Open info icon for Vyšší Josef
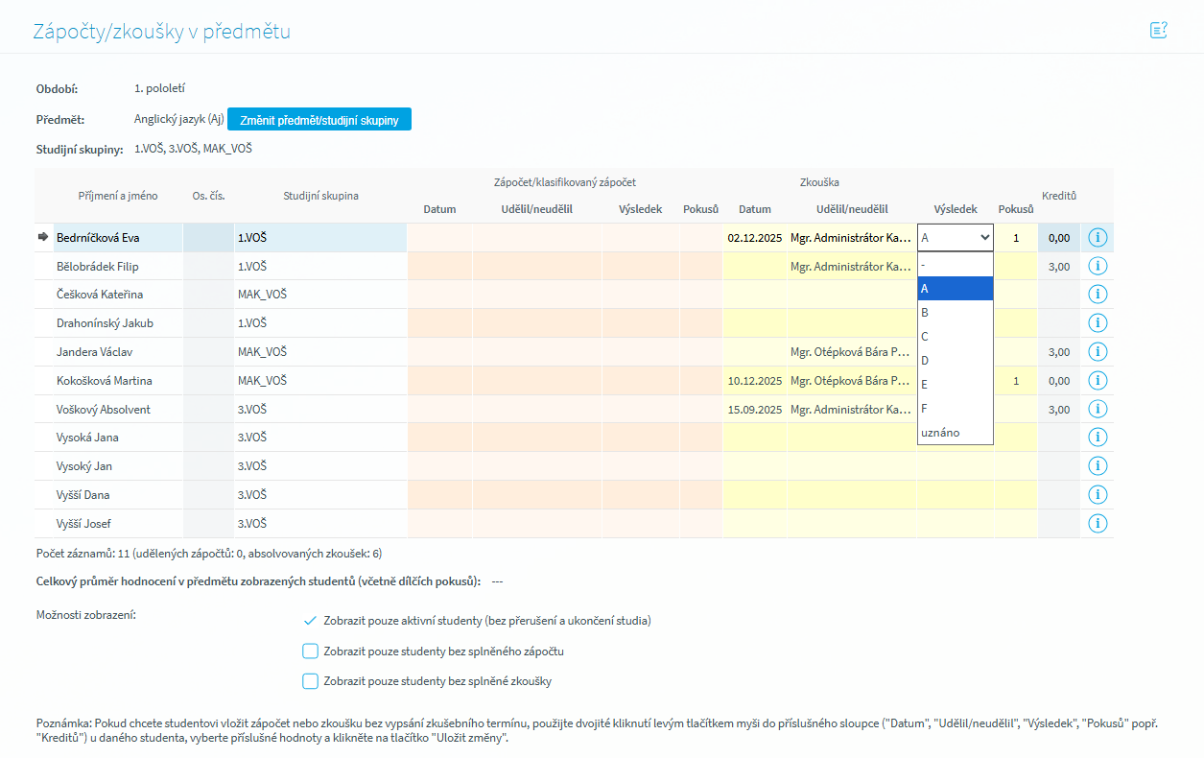This screenshot has width=1204, height=758. click(1098, 524)
